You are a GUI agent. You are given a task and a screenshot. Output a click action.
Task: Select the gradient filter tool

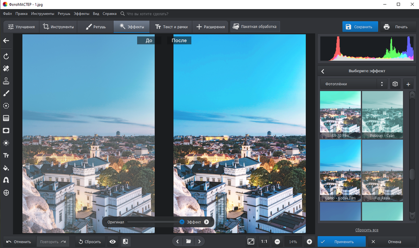point(6,118)
